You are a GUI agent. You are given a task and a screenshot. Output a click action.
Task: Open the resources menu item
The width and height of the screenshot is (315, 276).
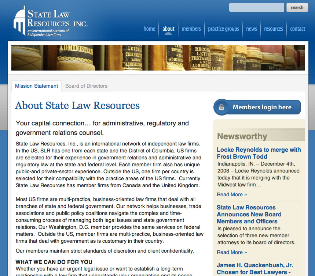click(274, 29)
